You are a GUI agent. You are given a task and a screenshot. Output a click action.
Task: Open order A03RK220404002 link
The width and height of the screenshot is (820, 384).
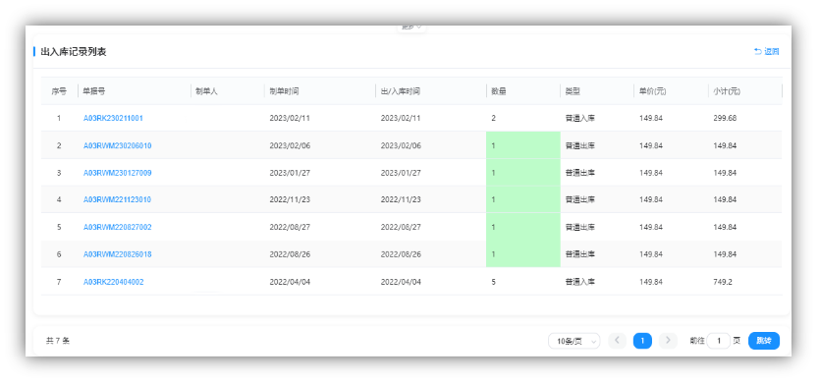114,282
